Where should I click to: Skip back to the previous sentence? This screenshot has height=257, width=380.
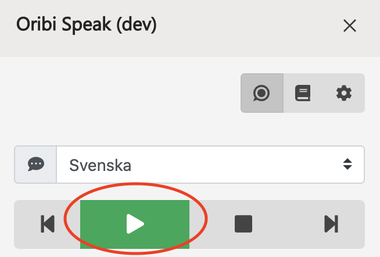[x=48, y=224]
